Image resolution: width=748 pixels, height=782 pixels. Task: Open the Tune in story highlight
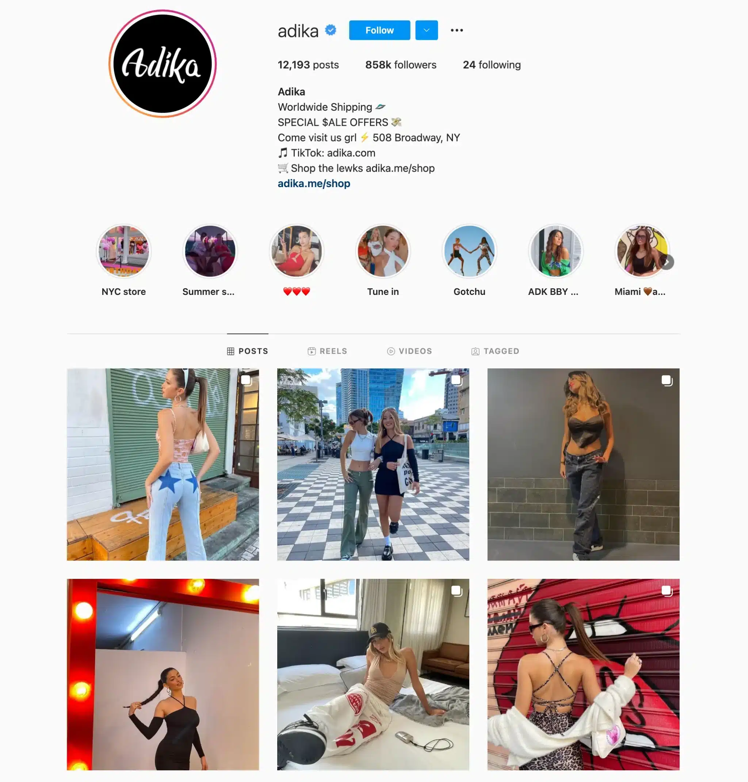click(x=383, y=251)
